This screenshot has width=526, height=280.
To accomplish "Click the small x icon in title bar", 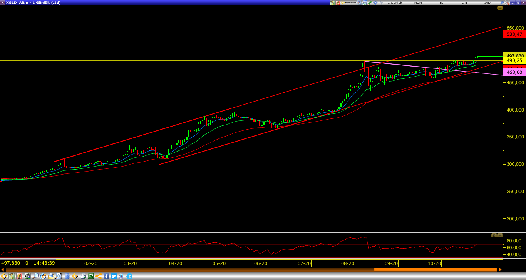I will (3, 3).
